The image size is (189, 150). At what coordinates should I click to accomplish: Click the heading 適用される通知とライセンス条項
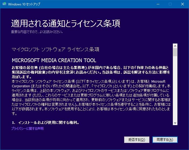point(66,23)
